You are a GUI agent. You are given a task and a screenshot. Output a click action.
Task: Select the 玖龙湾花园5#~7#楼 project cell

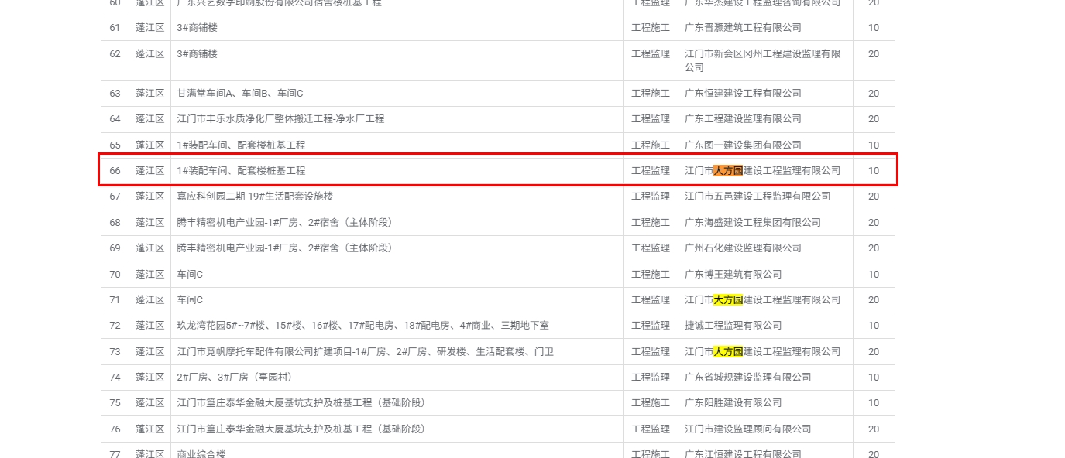coord(362,326)
